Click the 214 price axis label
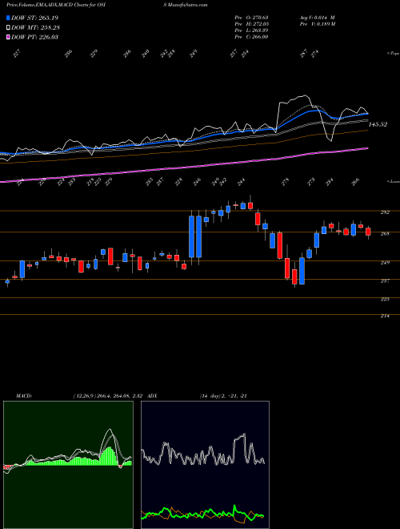400x529 pixels. click(x=385, y=316)
